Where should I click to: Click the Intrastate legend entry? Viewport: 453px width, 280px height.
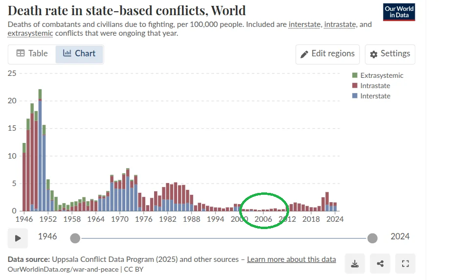coord(375,86)
